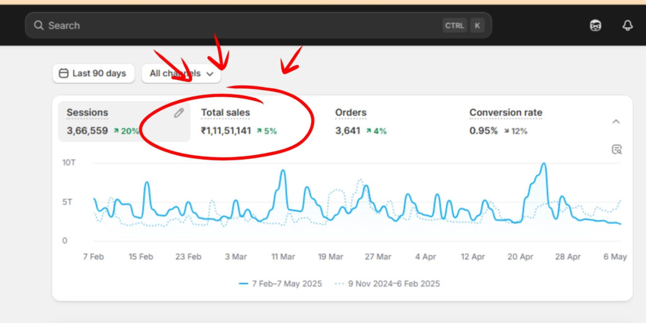Click the chart peak near 20 Apr
The width and height of the screenshot is (646, 323).
click(x=543, y=164)
